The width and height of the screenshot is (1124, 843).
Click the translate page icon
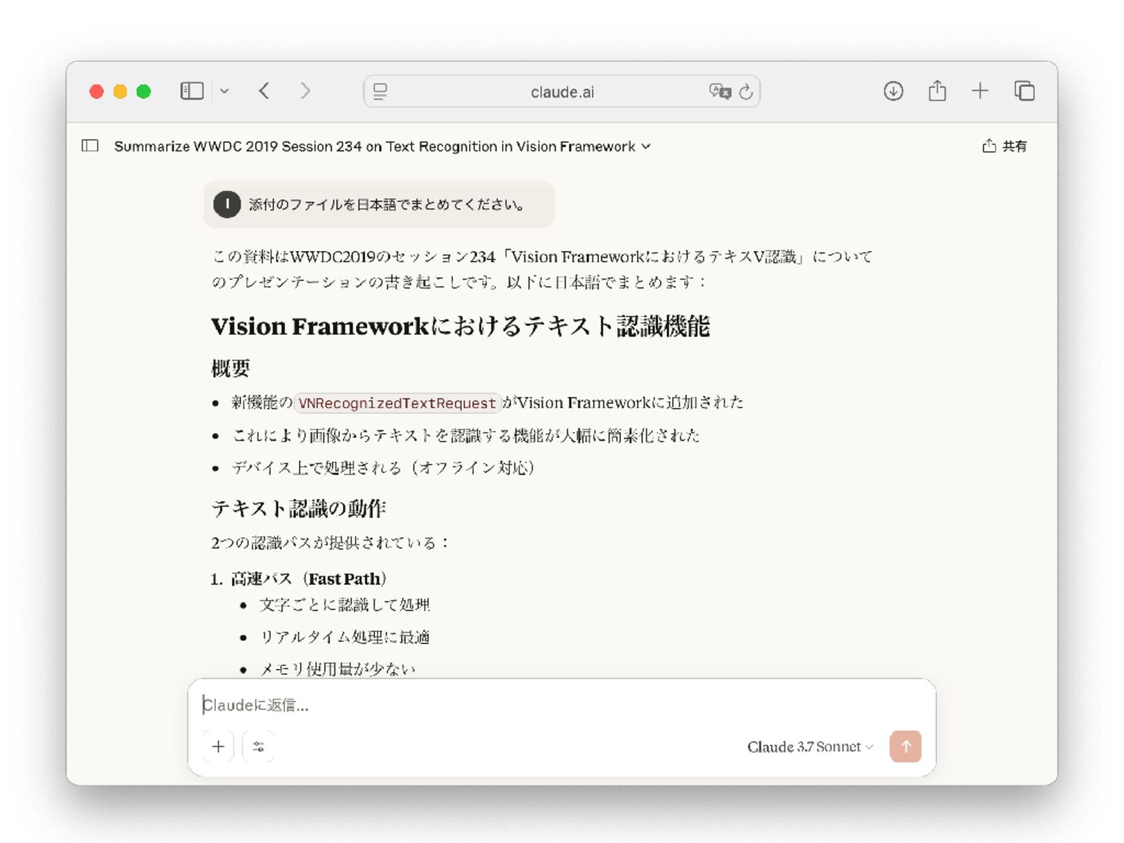(719, 91)
